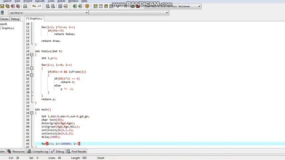This screenshot has height=160, width=285.
Task: Click the Goto line toolbar icon
Action: (65, 6)
